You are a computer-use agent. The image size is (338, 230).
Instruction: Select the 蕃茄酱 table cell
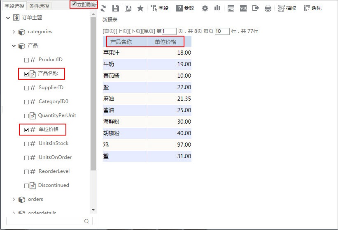point(125,76)
